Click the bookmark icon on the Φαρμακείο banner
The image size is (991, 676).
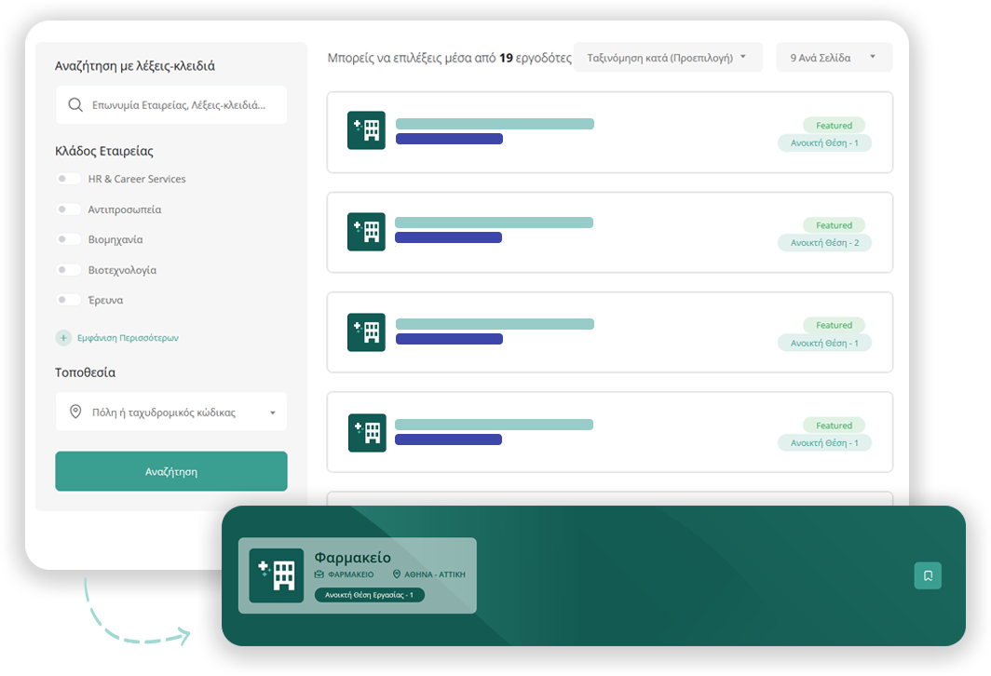click(x=928, y=575)
